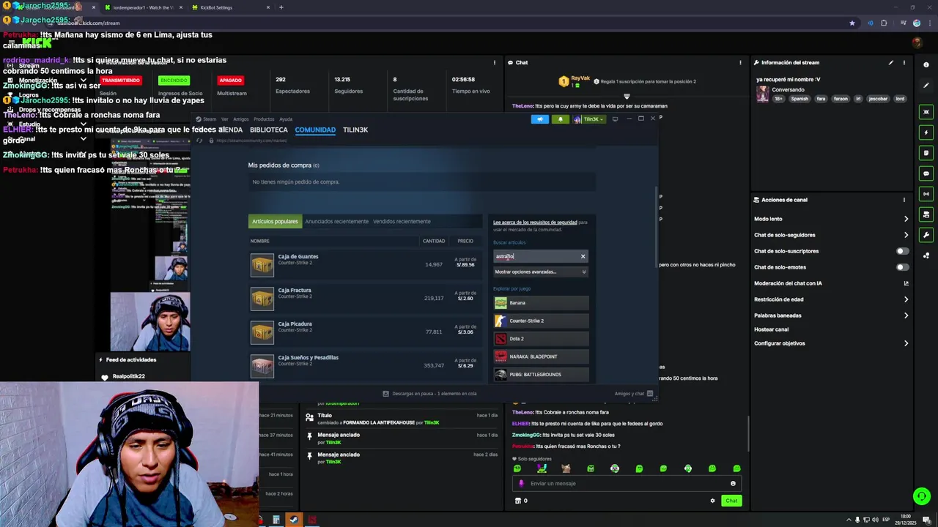
Task: Open TILIN3K profile tab in Steam
Action: 355,130
